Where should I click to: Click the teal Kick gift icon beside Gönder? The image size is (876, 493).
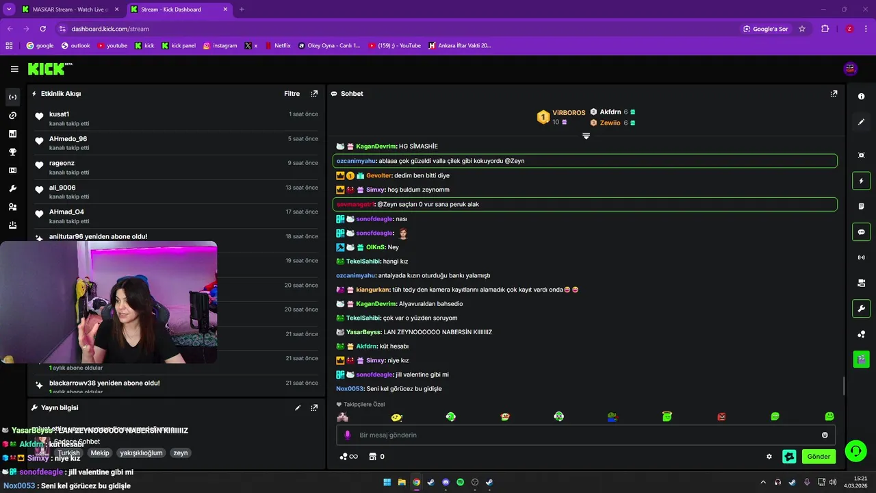coord(789,457)
